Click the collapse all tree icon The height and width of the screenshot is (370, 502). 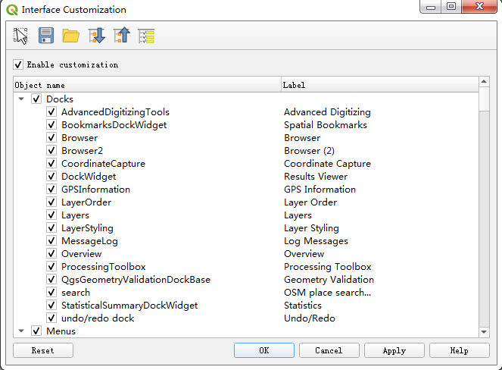121,36
